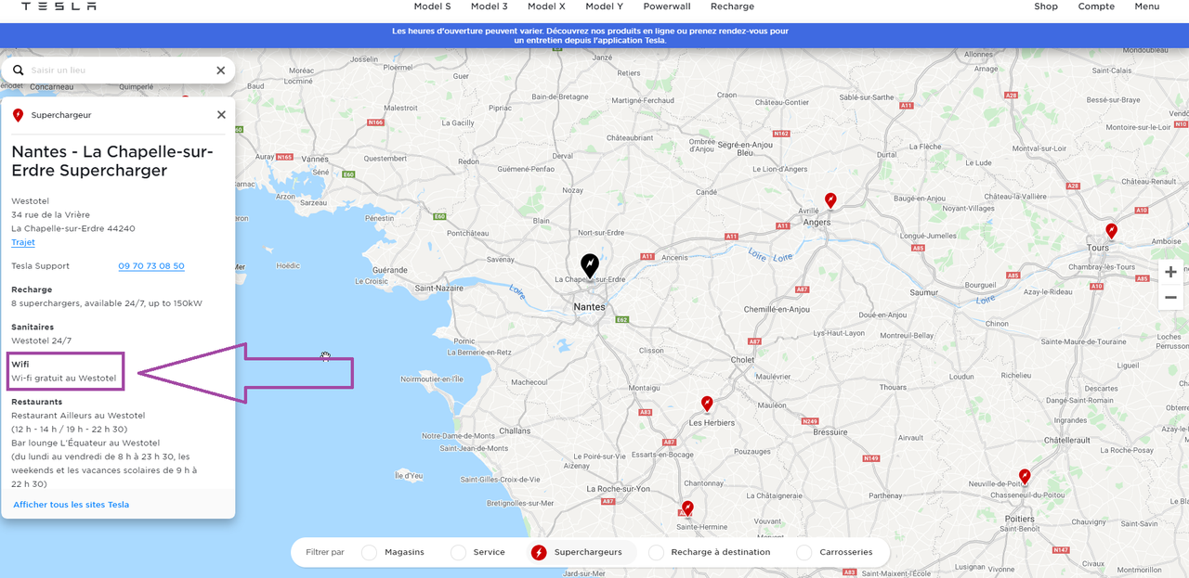This screenshot has width=1189, height=578.
Task: Click the magnifier search icon
Action: point(18,71)
